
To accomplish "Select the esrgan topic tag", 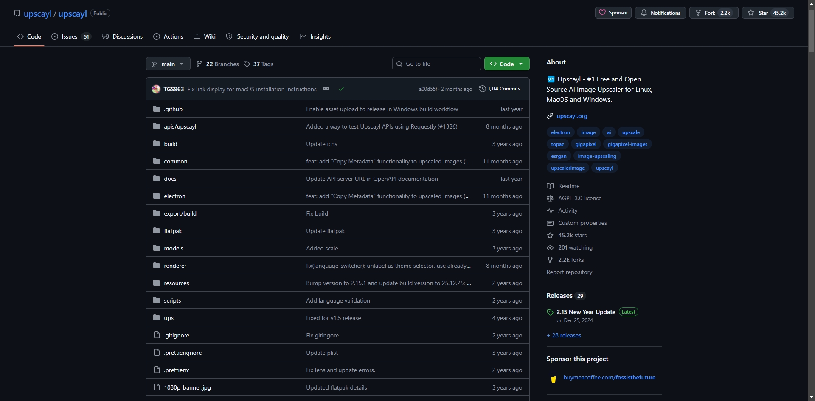I will (559, 156).
